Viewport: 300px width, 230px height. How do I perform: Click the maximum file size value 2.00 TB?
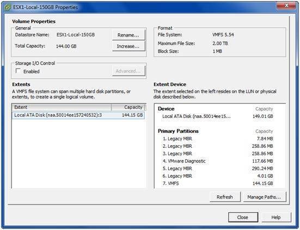(x=220, y=43)
